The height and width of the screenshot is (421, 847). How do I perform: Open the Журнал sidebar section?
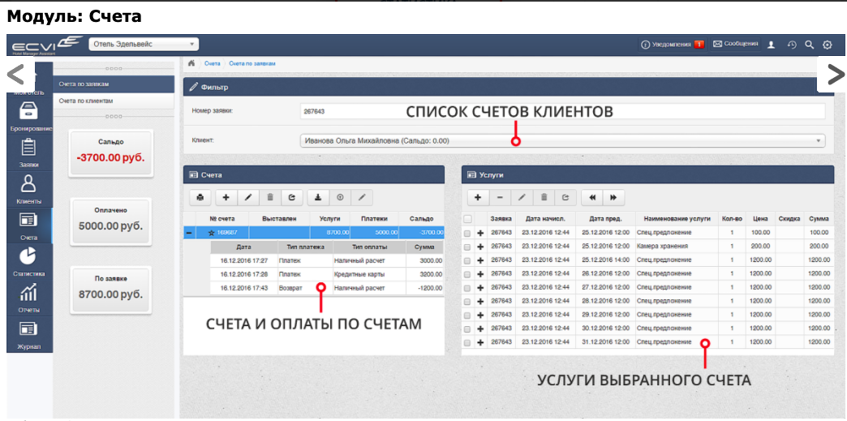[x=29, y=334]
